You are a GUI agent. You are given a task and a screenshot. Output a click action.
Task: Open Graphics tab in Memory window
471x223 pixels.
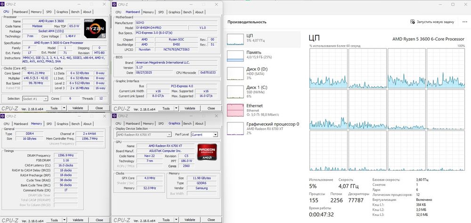tap(63, 124)
